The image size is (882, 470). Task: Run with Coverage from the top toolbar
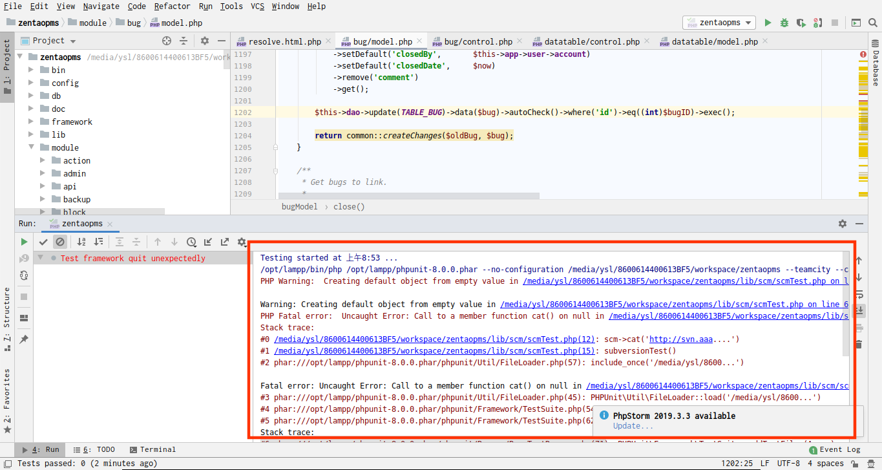coord(801,23)
